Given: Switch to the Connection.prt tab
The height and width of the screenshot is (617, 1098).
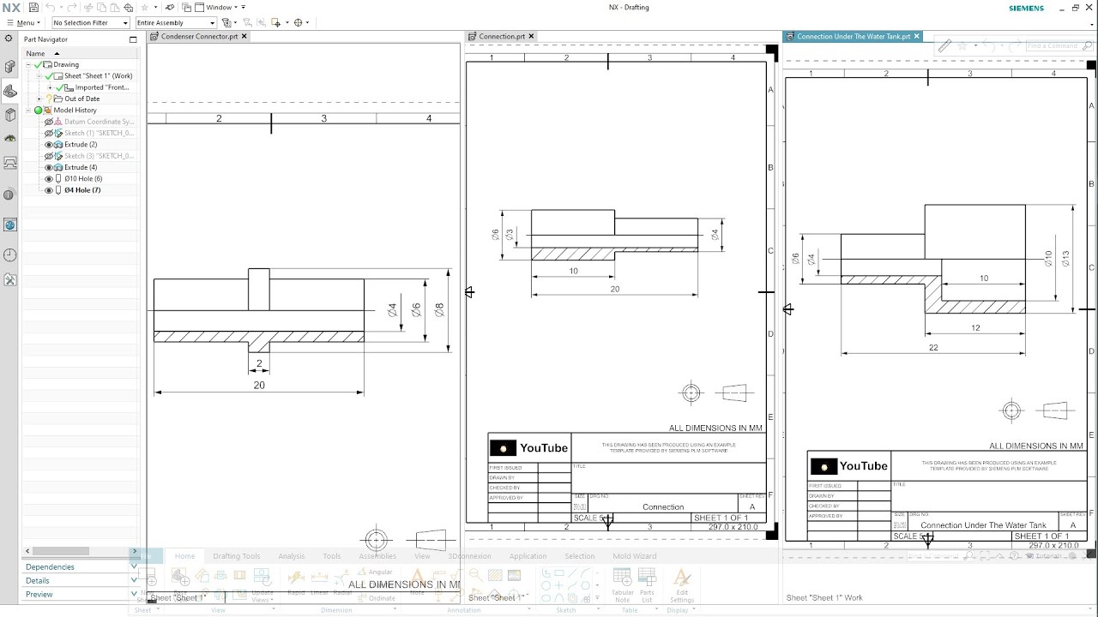Looking at the screenshot, I should pyautogui.click(x=501, y=37).
